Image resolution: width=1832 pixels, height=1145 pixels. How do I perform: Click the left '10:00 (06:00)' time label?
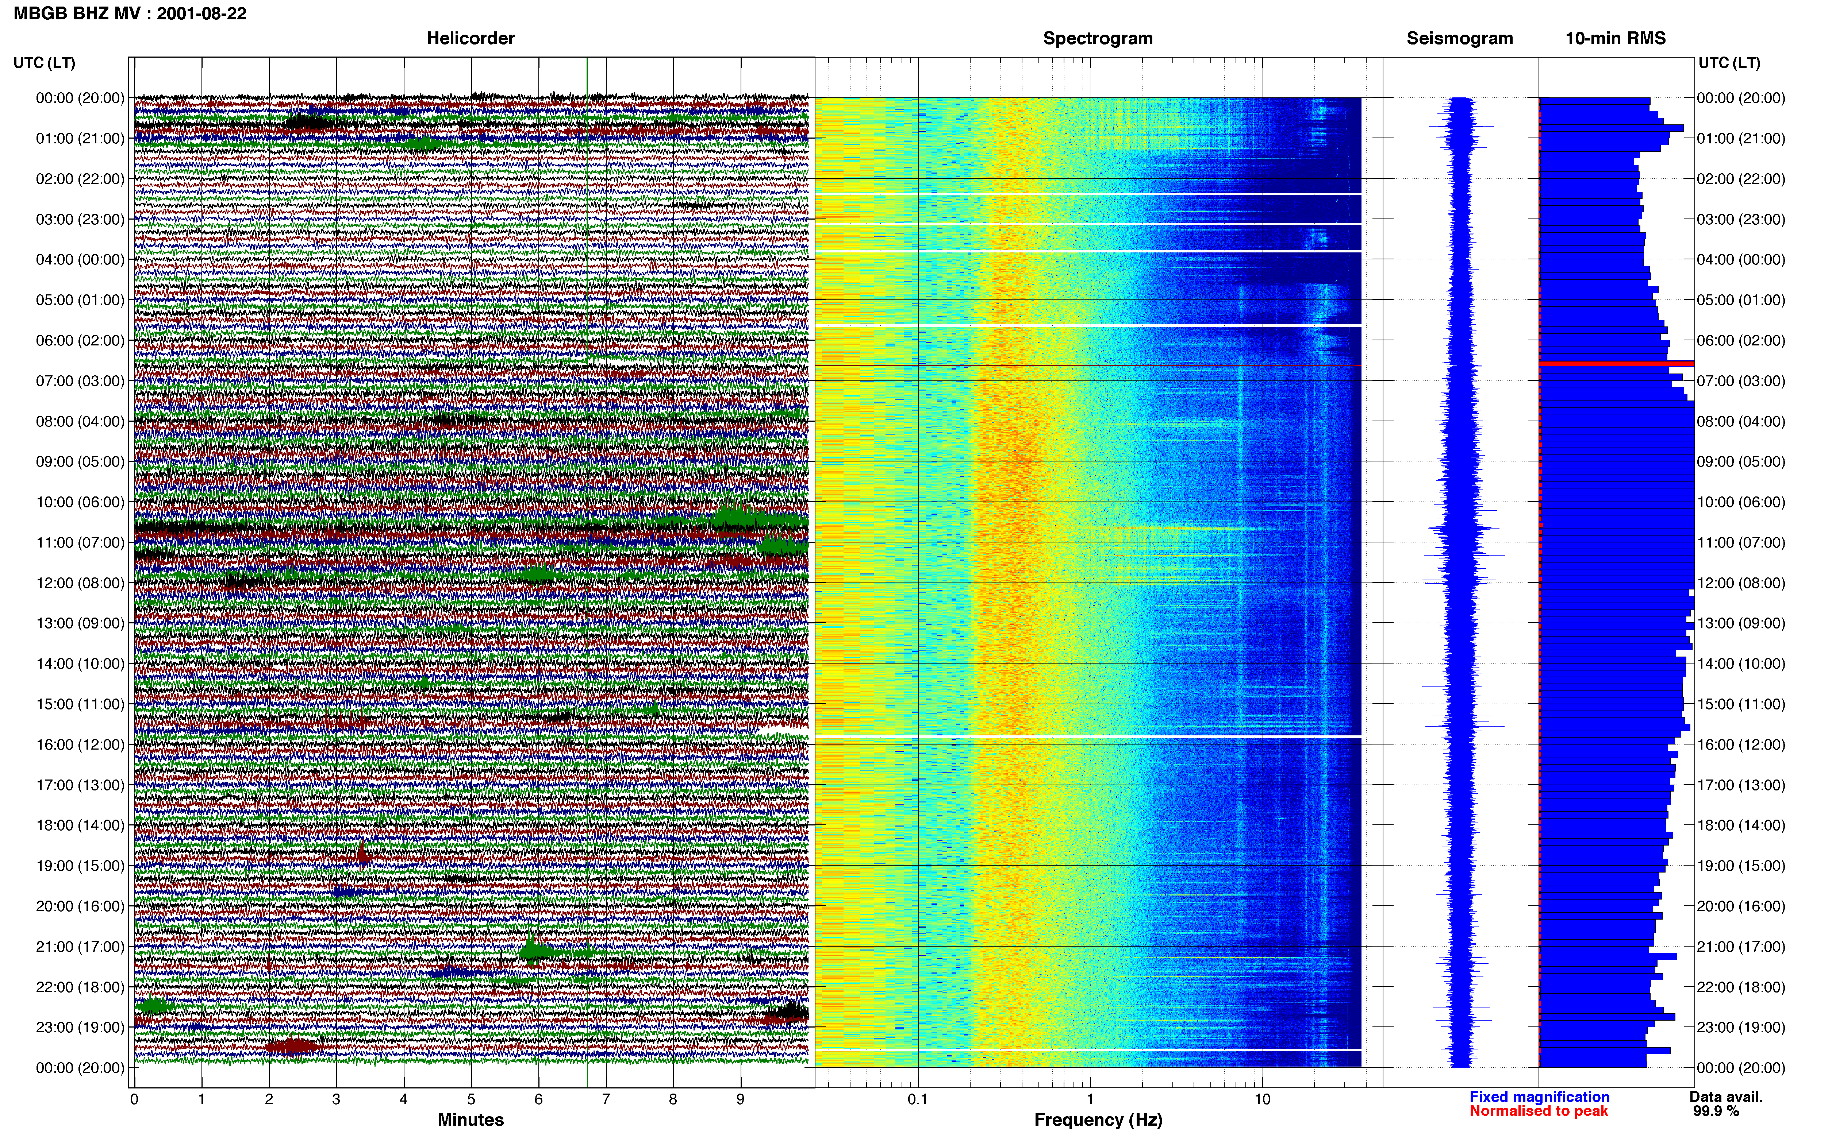tap(80, 502)
